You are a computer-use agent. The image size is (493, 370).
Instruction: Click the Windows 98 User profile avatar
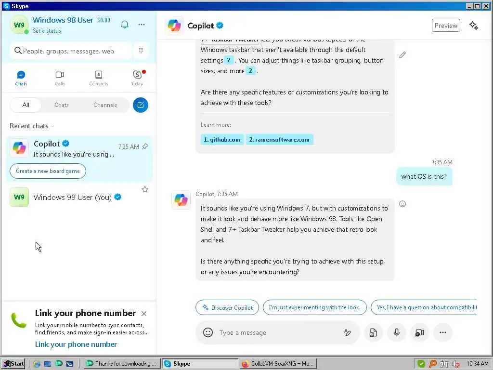(x=19, y=25)
